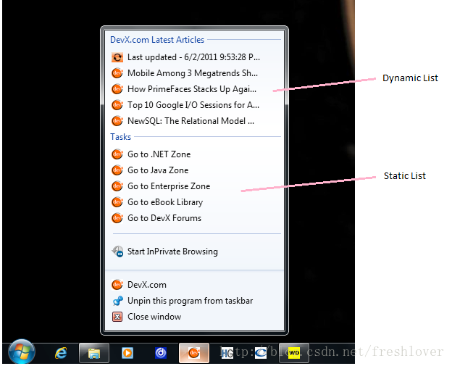Click the pinned DevX icon in taskbar

pos(193,353)
